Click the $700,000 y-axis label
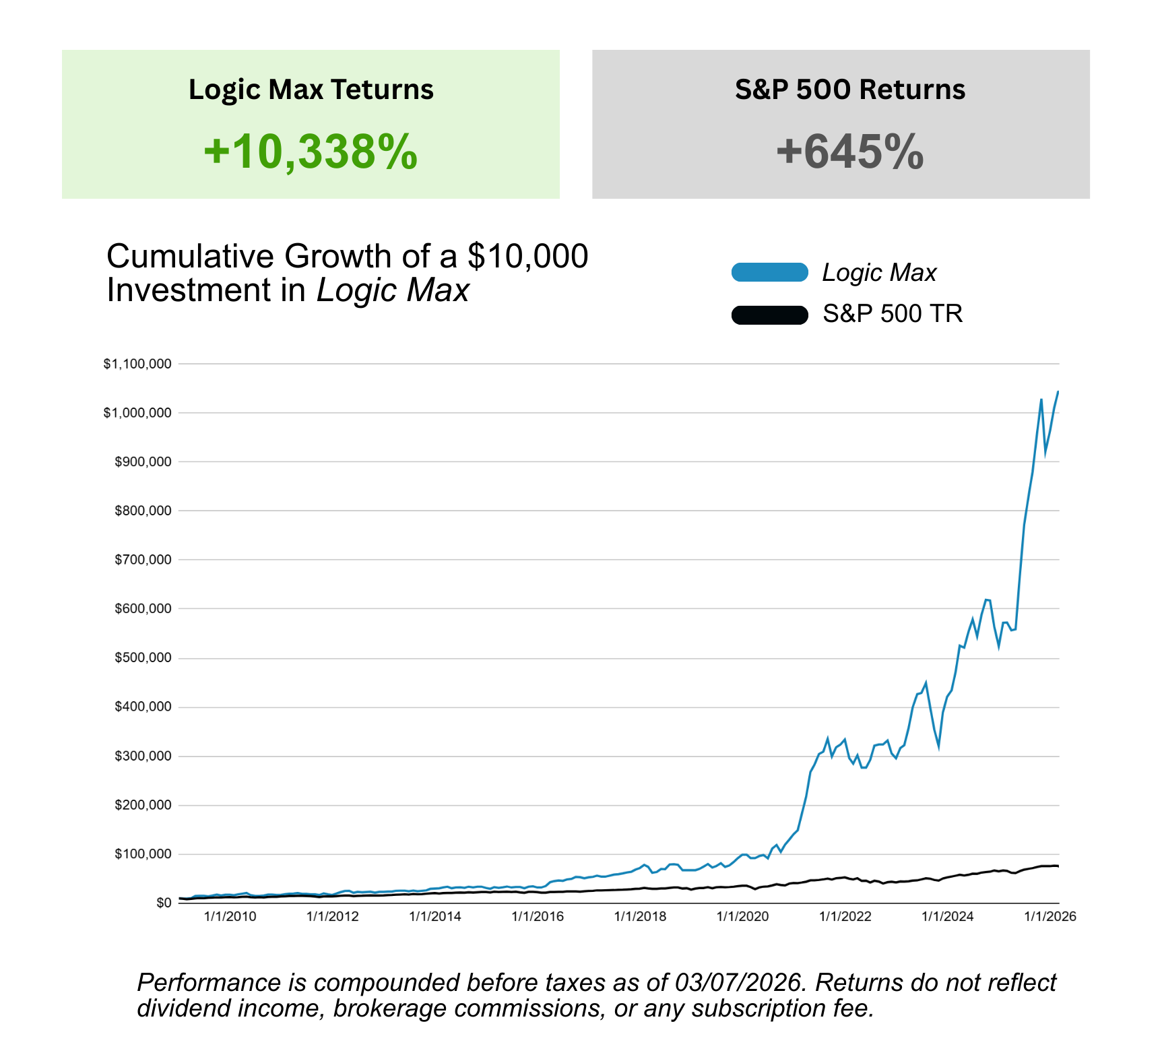Viewport: 1162px width, 1061px height. coord(143,560)
